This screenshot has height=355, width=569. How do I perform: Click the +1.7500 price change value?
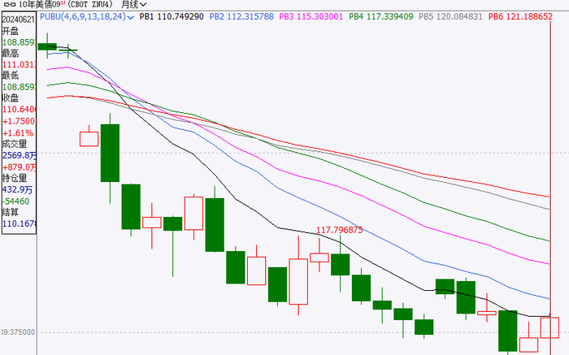click(x=19, y=122)
